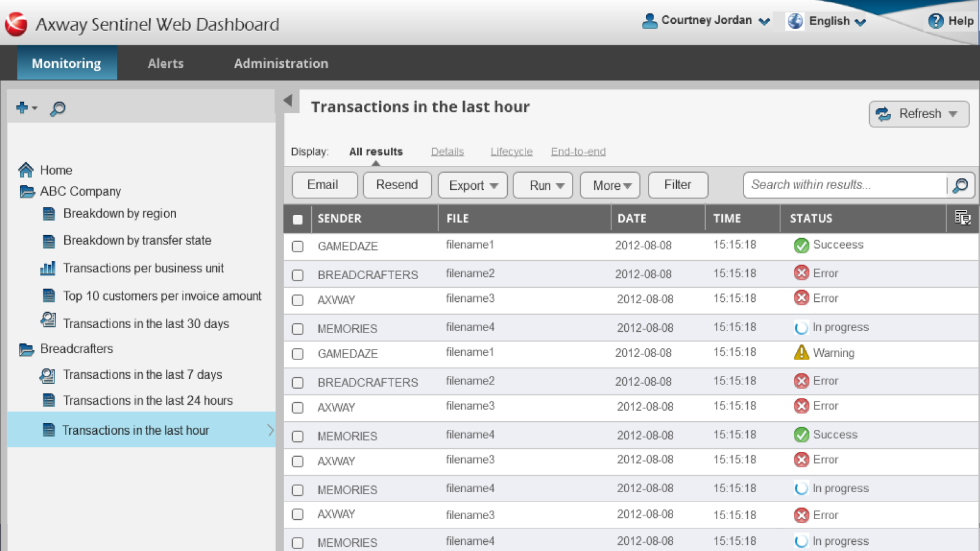Check the GAMEDAZE Warning row checkbox

tap(298, 354)
